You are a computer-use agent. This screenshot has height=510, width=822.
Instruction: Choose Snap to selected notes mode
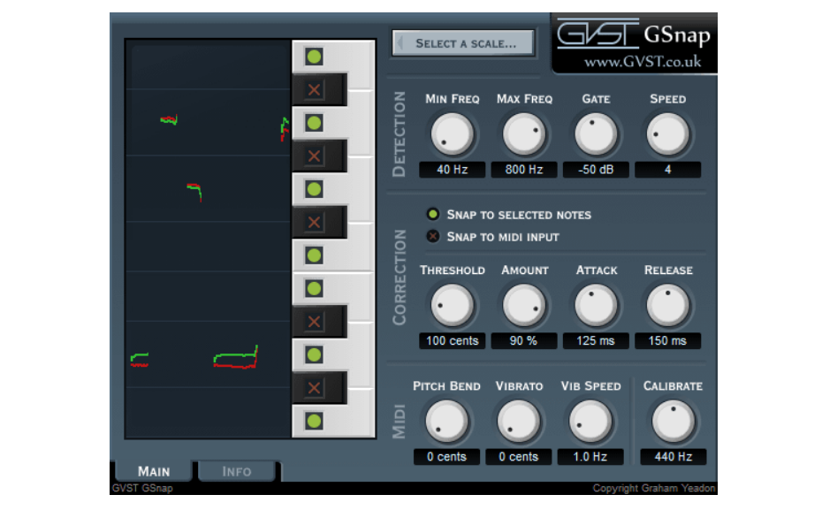(x=509, y=215)
